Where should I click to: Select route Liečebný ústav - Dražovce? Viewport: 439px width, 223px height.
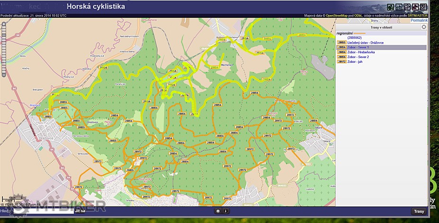coord(365,43)
